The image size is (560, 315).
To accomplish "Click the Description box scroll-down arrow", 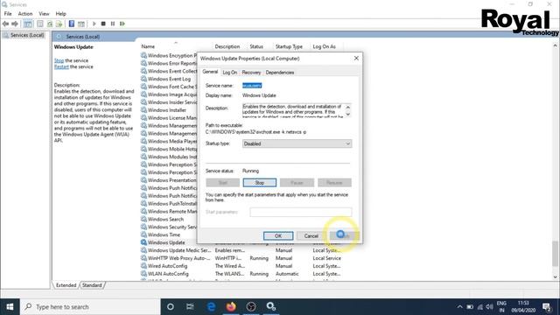I will pos(348,115).
